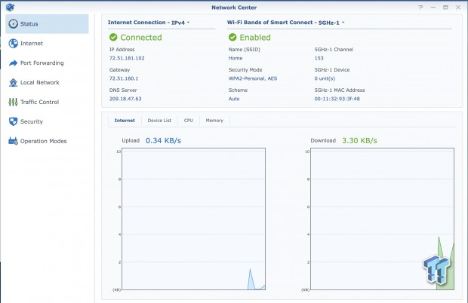Click the Upload traffic graph
The height and width of the screenshot is (303, 468).
click(x=193, y=219)
